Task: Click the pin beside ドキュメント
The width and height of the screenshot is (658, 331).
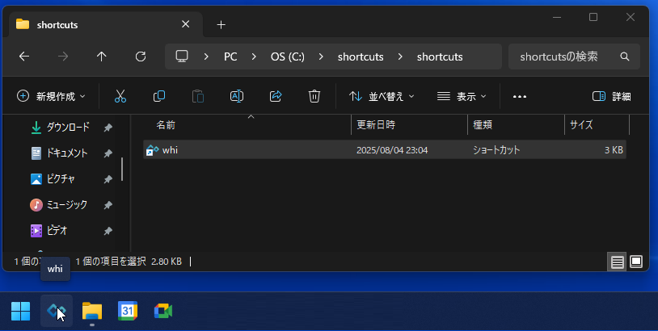Action: click(108, 153)
